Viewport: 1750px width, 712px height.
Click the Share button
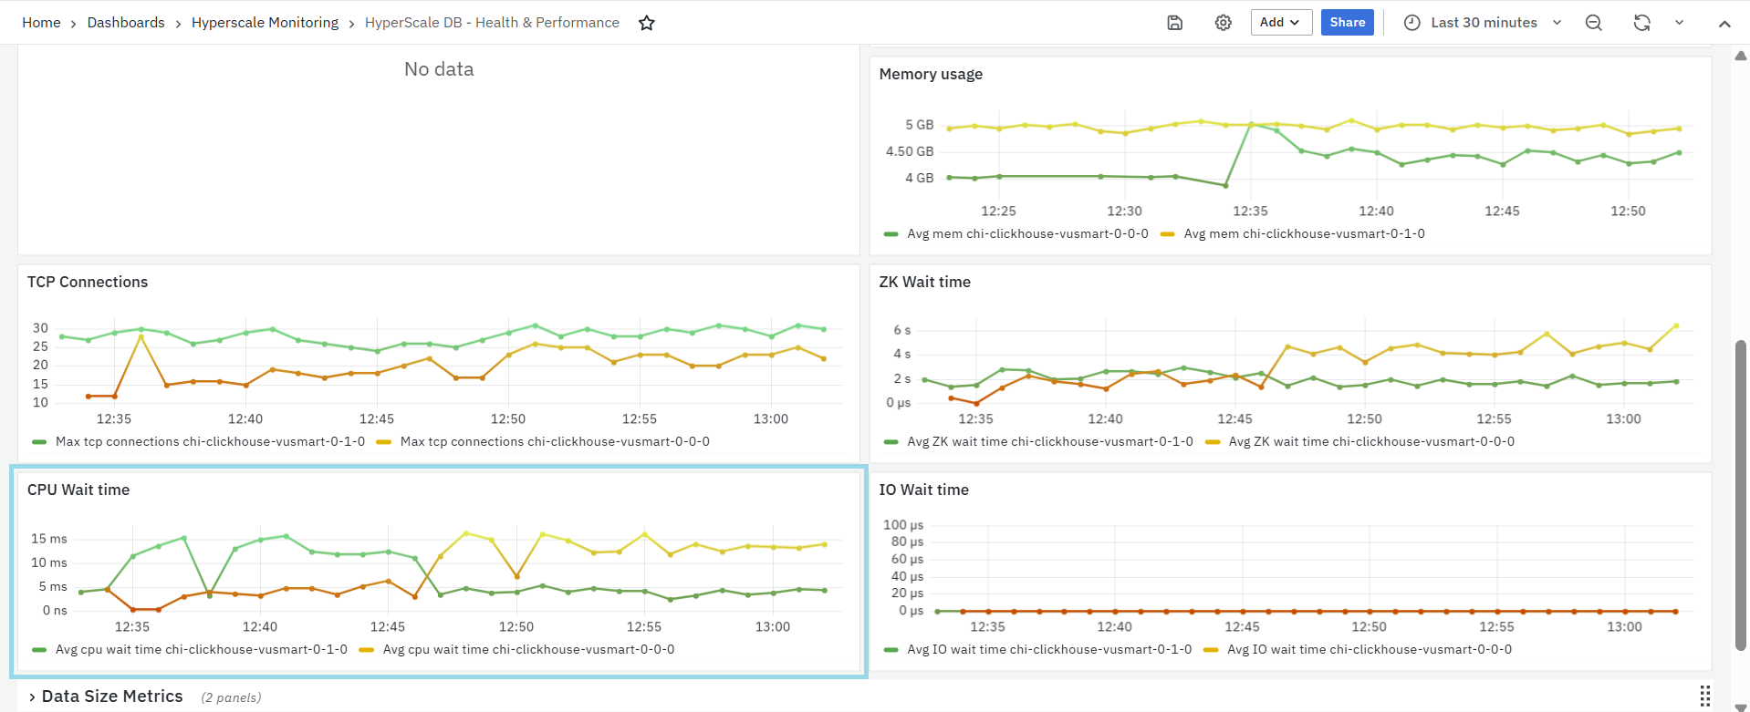point(1347,23)
